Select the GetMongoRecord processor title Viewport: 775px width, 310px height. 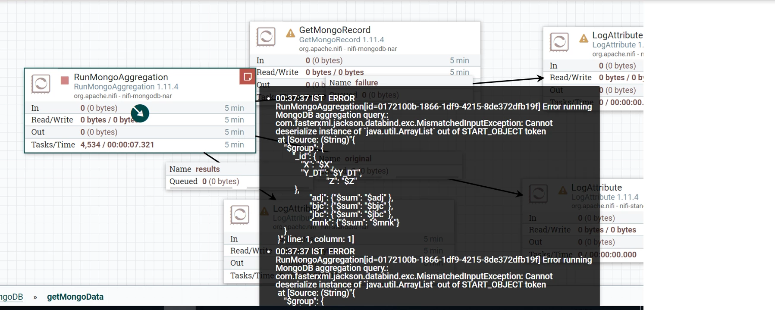click(x=335, y=30)
